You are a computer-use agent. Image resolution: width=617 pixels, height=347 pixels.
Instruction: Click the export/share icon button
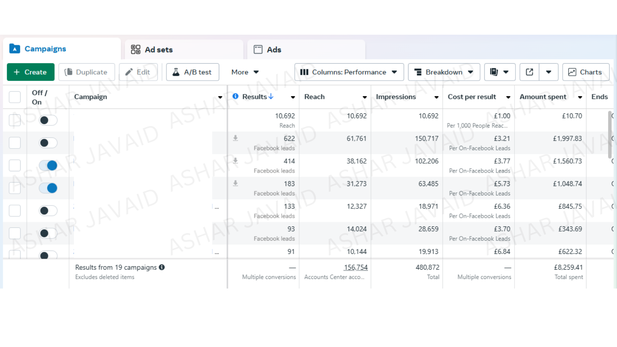pos(529,72)
